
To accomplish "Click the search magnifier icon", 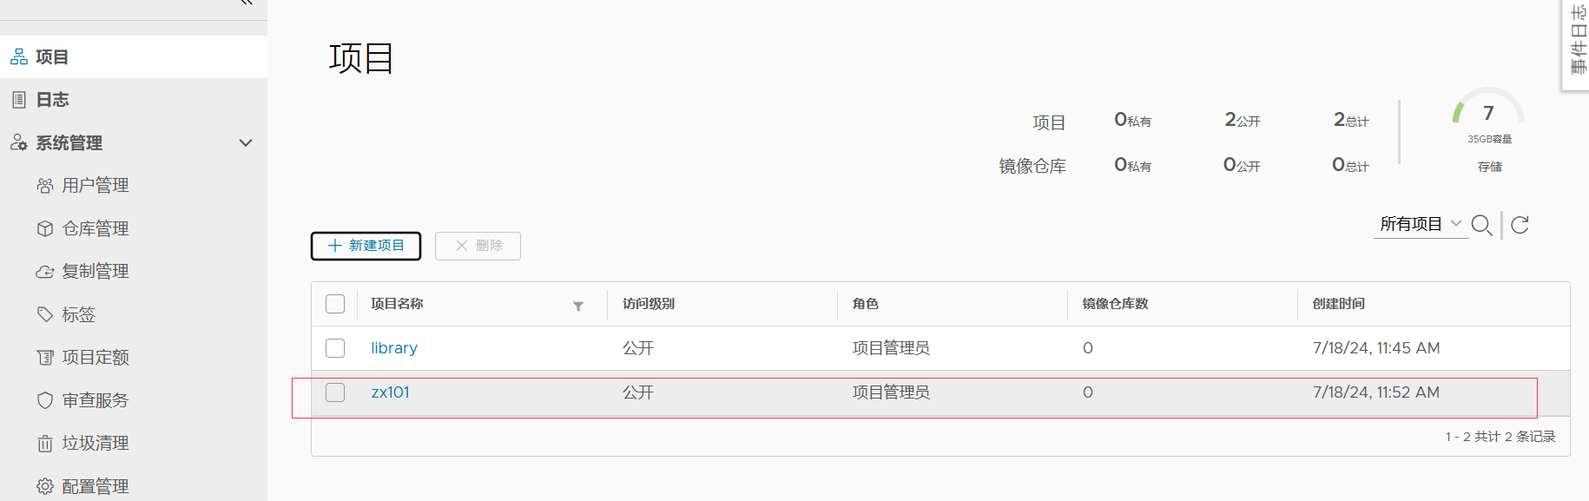I will click(1482, 225).
